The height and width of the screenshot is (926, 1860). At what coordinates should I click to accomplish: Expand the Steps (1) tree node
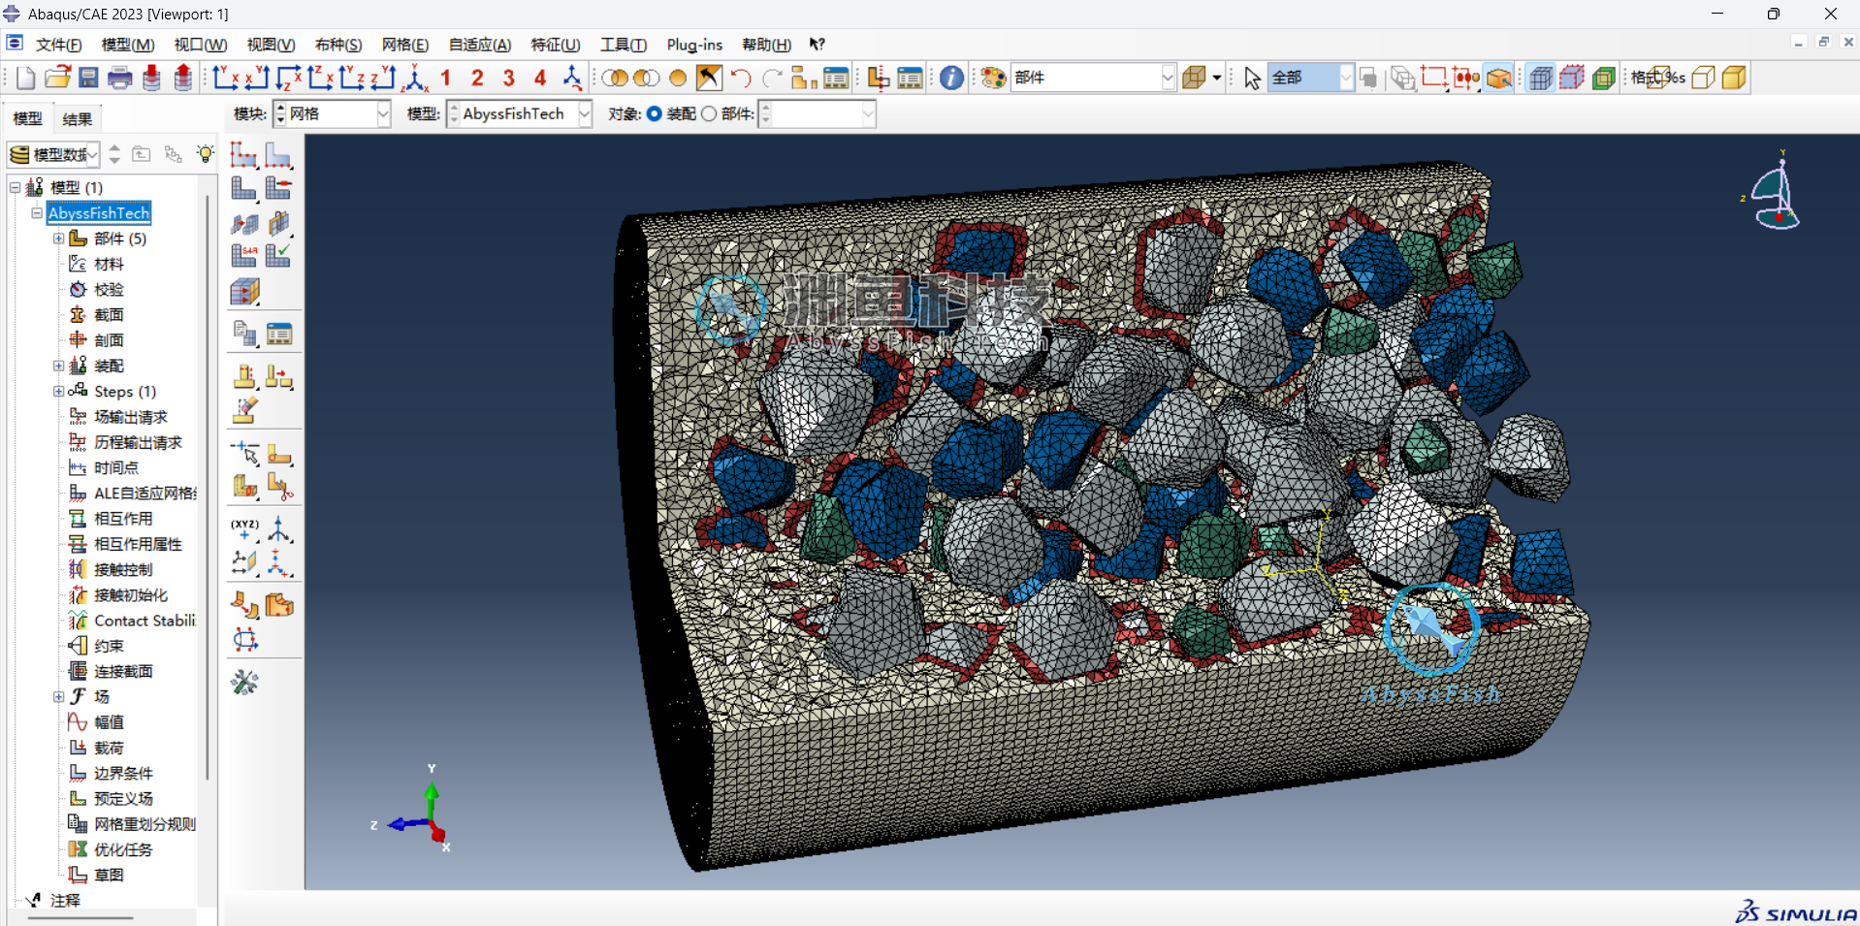pyautogui.click(x=59, y=392)
